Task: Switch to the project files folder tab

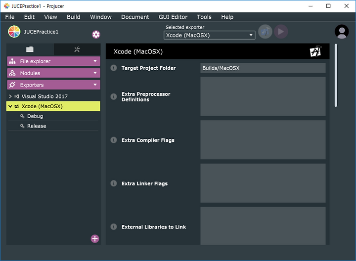Action: (30, 49)
